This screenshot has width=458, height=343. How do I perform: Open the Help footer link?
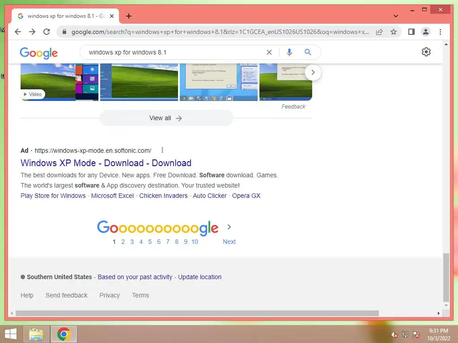tap(27, 296)
